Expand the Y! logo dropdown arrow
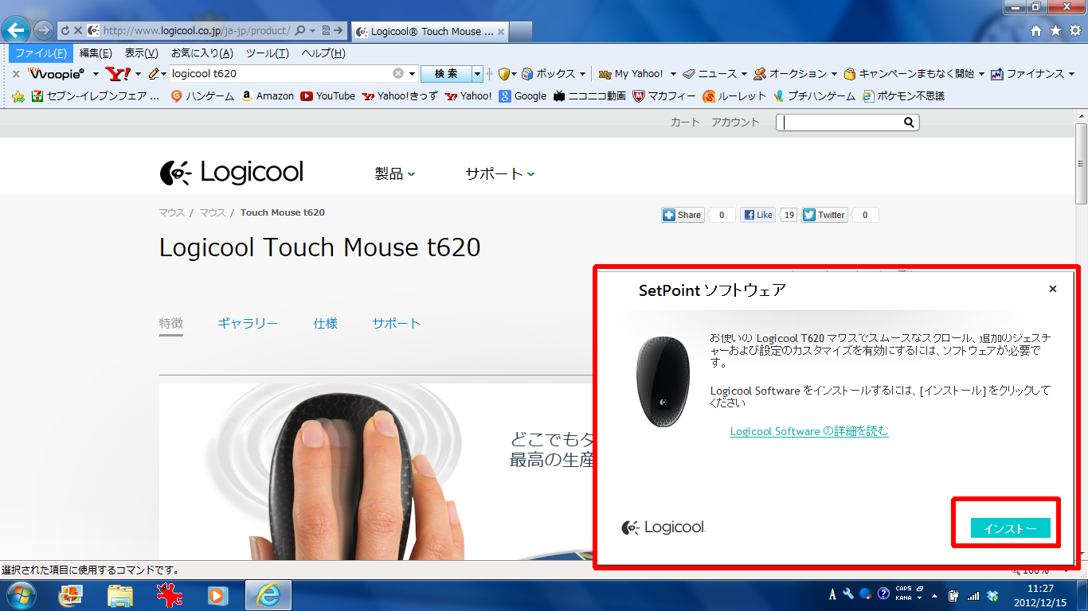 pyautogui.click(x=138, y=74)
